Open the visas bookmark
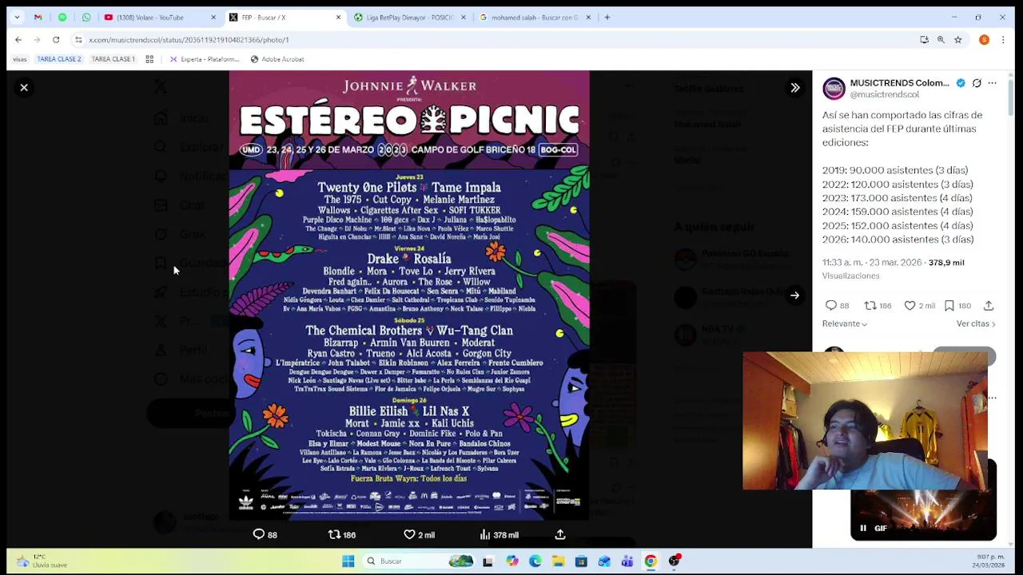1023x575 pixels. [x=19, y=59]
